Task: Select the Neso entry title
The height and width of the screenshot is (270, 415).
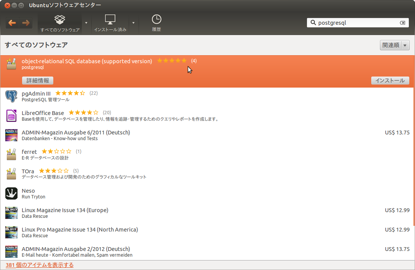Action: click(x=28, y=190)
